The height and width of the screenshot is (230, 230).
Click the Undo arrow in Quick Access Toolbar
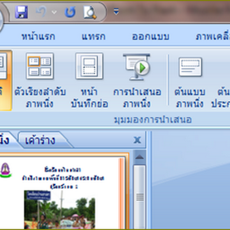pyautogui.click(x=41, y=12)
